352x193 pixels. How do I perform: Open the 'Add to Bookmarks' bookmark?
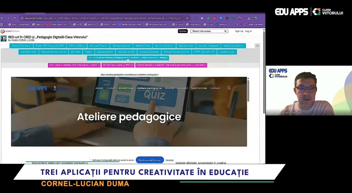[x=19, y=24]
